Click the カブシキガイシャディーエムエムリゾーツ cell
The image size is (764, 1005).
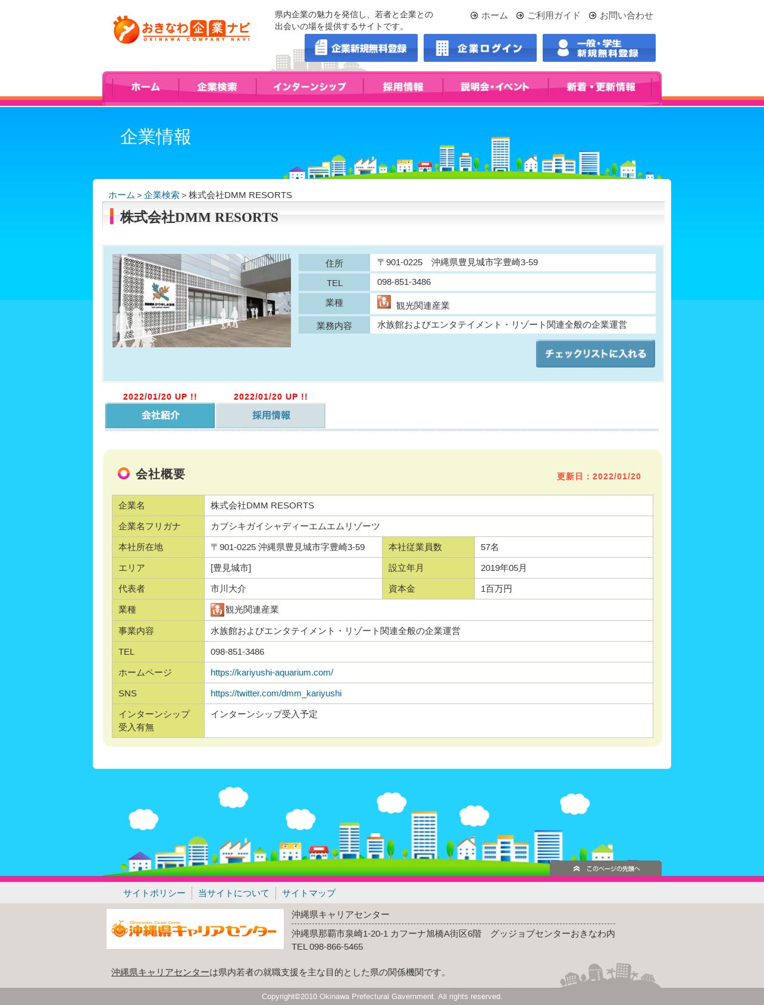(428, 526)
